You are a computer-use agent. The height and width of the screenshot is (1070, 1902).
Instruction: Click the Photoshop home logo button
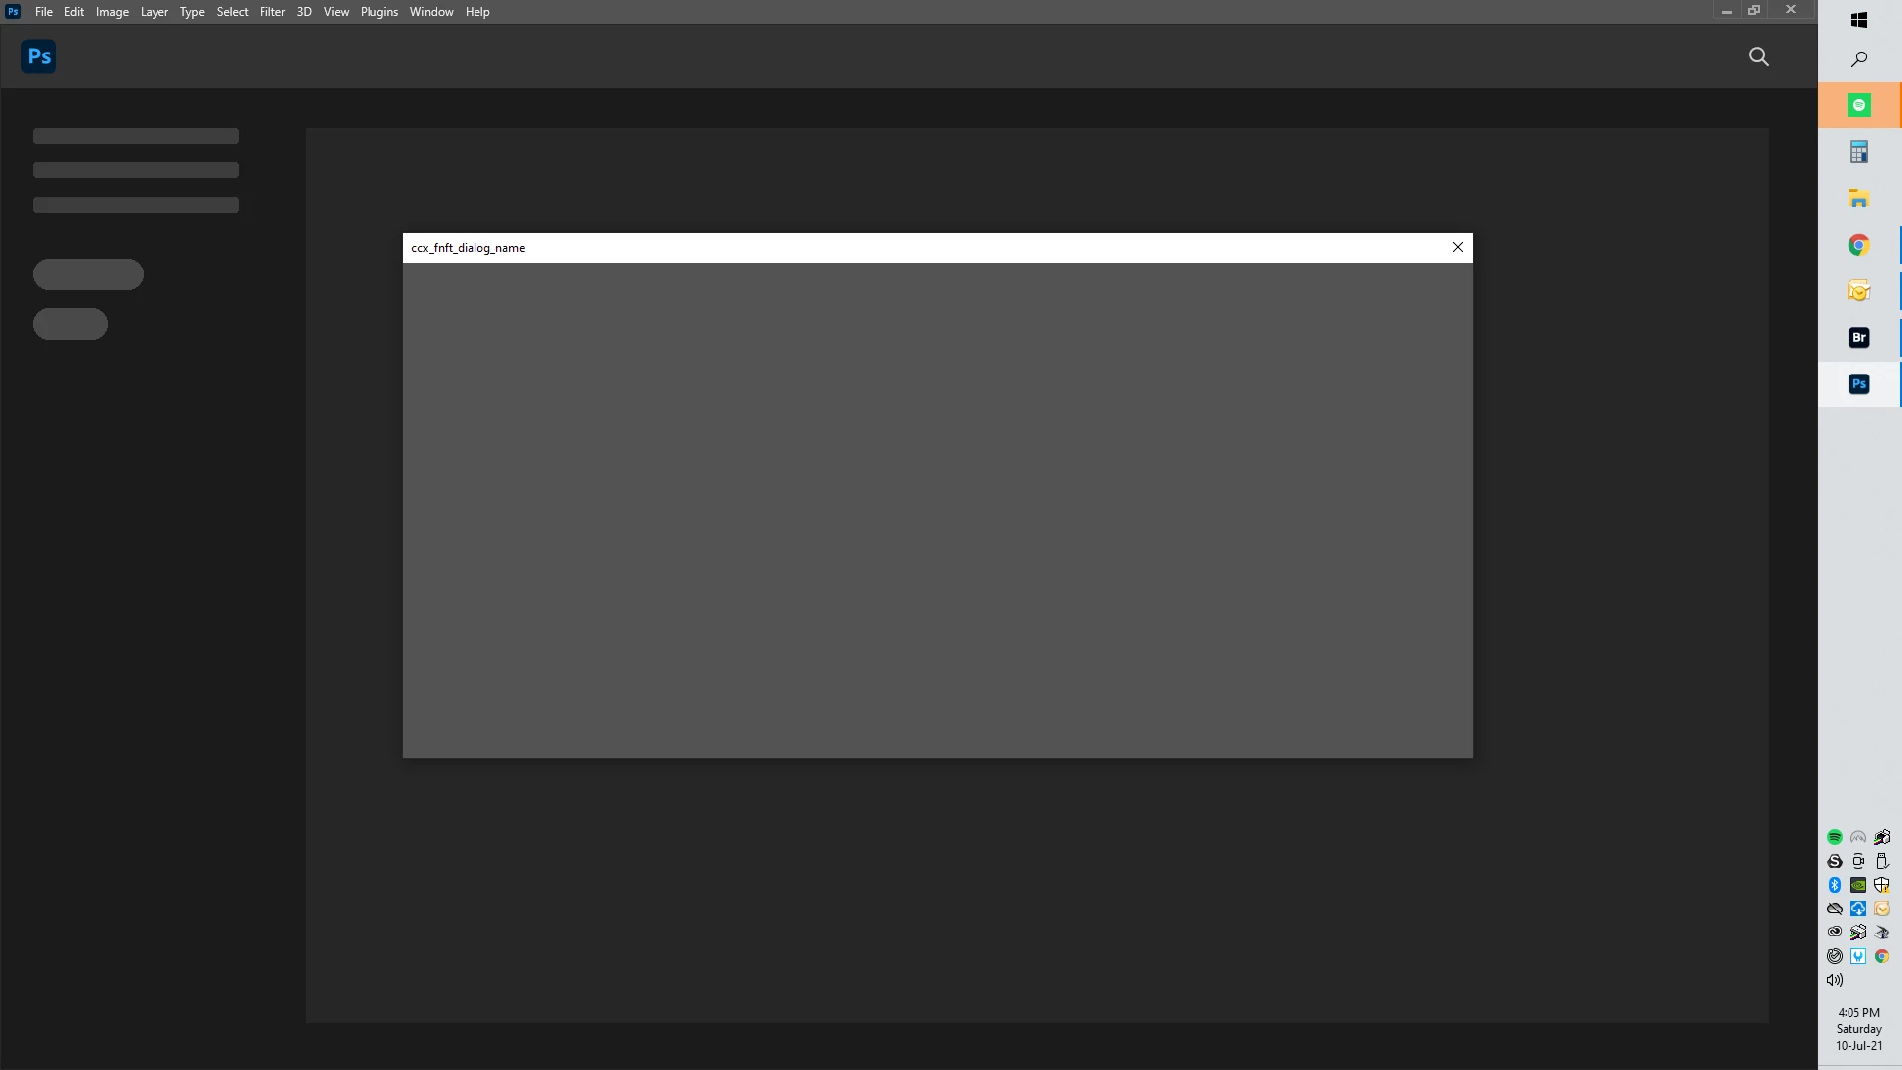[39, 56]
